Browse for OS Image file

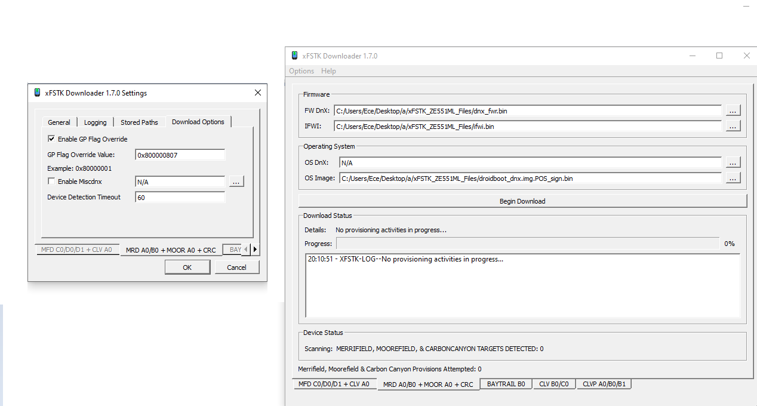pos(733,178)
